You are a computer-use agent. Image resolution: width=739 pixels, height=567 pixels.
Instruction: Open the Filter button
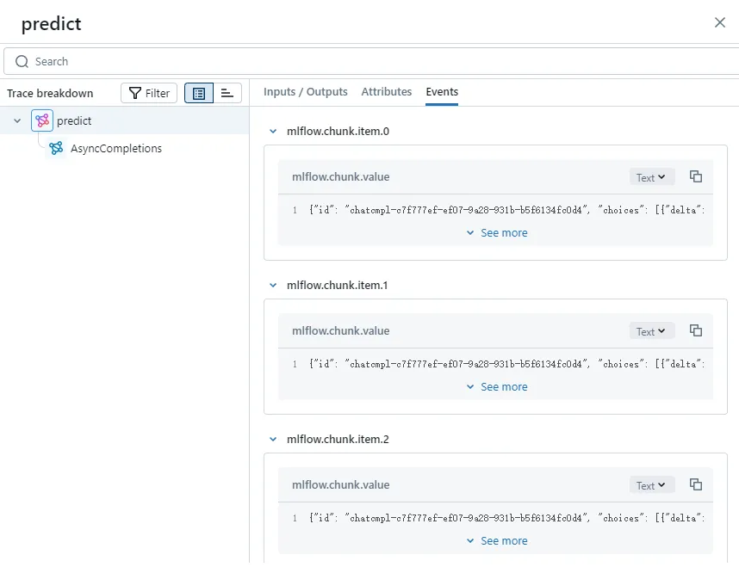pos(149,93)
